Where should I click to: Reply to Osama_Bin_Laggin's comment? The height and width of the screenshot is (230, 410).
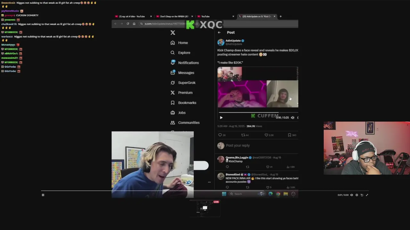pyautogui.click(x=227, y=167)
